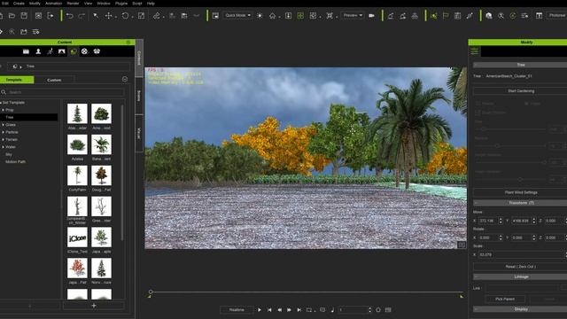567x319 pixels.
Task: Expand the Prop tree node
Action: click(x=4, y=110)
